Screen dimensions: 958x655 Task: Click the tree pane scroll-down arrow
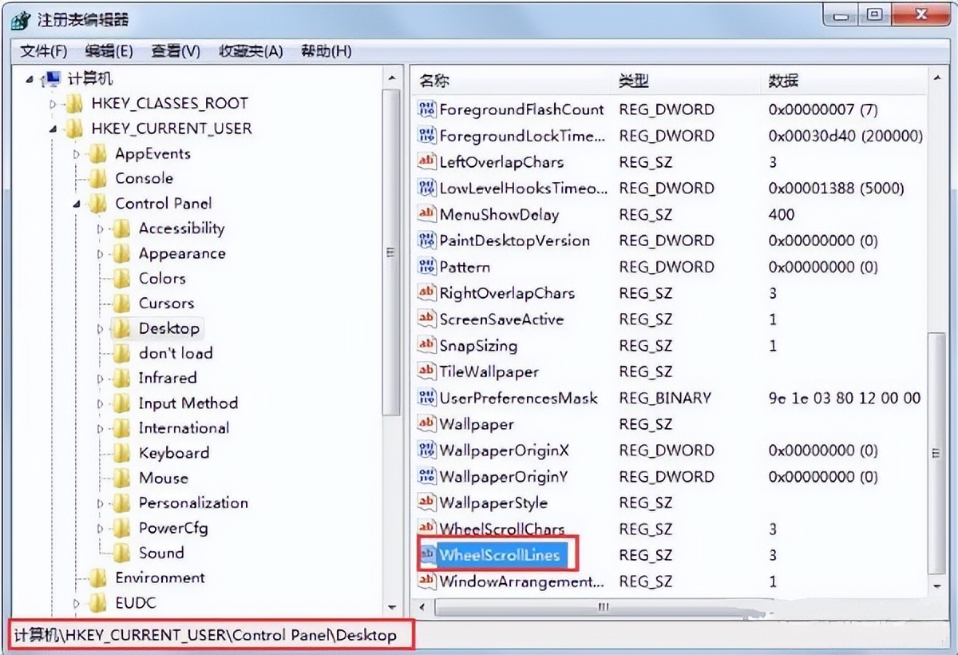click(391, 608)
